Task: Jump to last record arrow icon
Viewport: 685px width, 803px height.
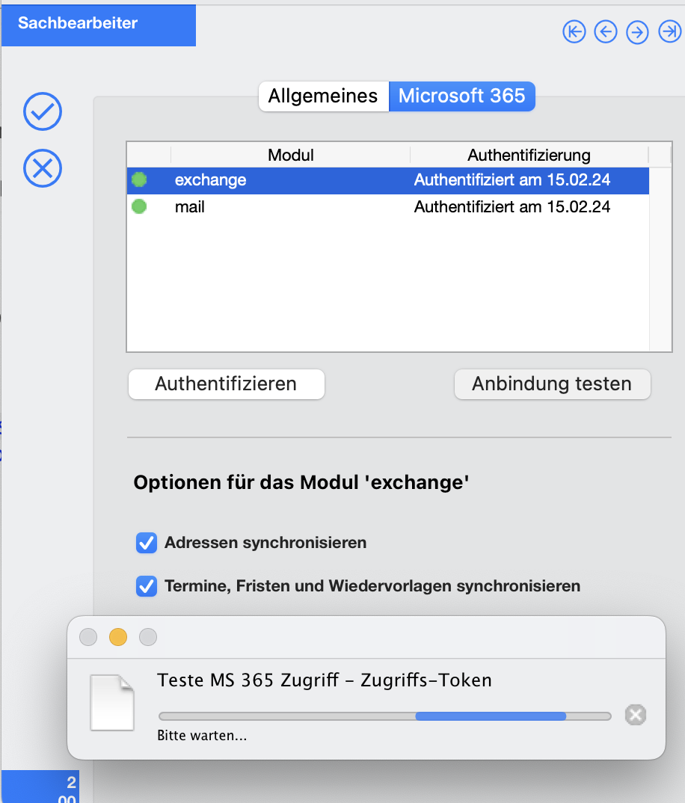Action: click(x=669, y=31)
